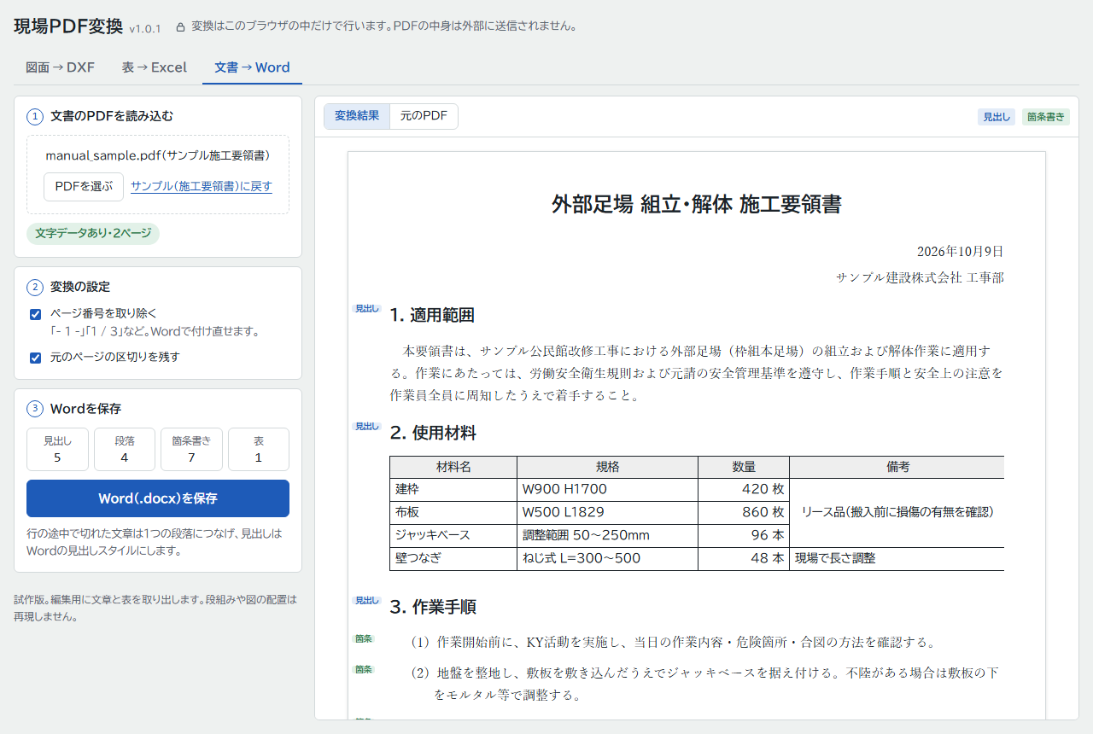The height and width of the screenshot is (734, 1093).
Task: Click the 見出し count box showing 5
Action: pos(57,449)
